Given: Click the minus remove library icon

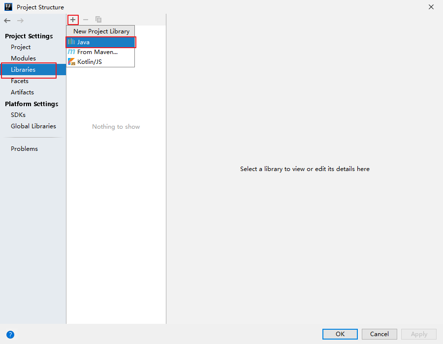Looking at the screenshot, I should [x=86, y=20].
